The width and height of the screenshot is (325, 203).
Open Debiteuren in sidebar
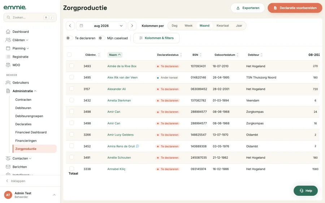point(23,108)
